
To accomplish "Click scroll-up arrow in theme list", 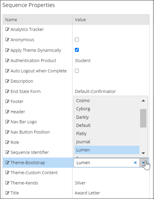I will [143, 101].
